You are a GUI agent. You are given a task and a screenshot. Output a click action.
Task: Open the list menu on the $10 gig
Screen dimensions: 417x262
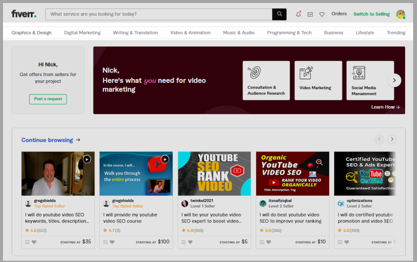pyautogui.click(x=262, y=242)
